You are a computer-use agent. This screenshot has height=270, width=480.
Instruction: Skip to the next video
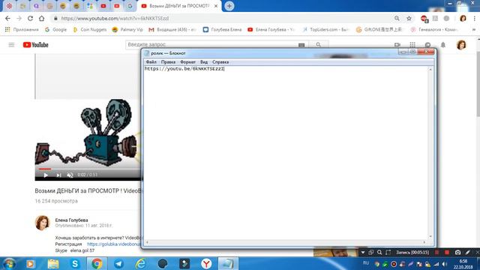coord(58,175)
